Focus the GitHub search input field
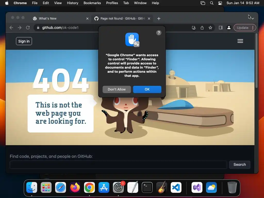 tap(118, 165)
